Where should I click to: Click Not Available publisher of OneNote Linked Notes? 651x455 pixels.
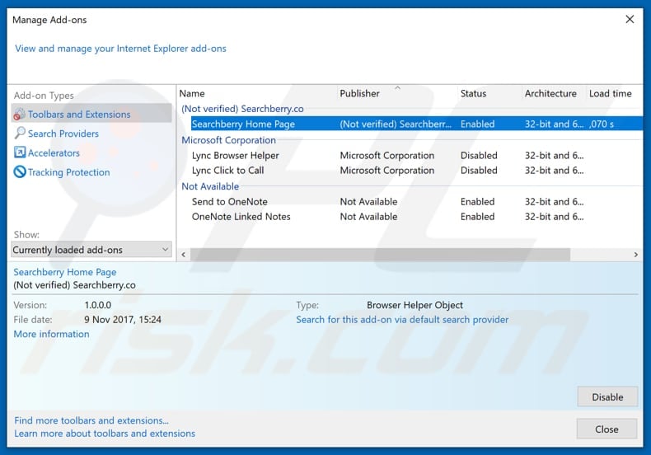coord(368,217)
